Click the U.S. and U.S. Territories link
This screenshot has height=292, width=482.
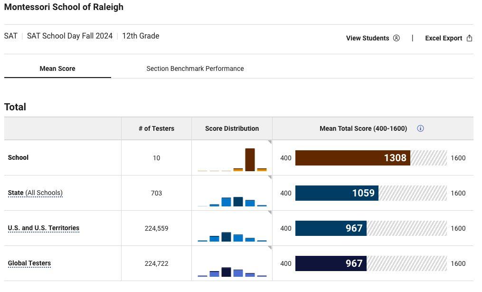point(43,228)
